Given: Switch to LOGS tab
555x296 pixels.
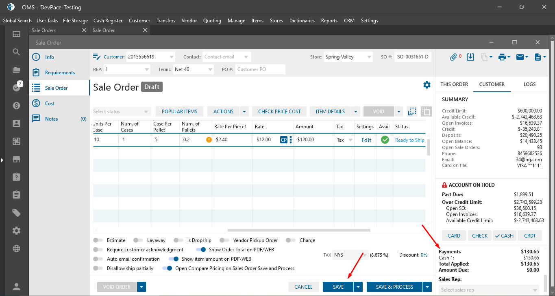Looking at the screenshot, I should [x=529, y=84].
